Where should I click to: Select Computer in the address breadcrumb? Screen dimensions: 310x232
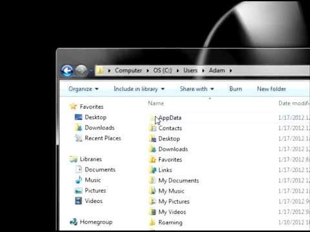click(x=129, y=70)
